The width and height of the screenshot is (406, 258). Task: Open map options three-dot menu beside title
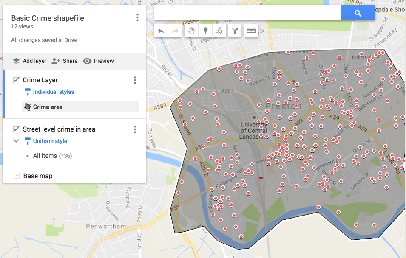pyautogui.click(x=137, y=17)
